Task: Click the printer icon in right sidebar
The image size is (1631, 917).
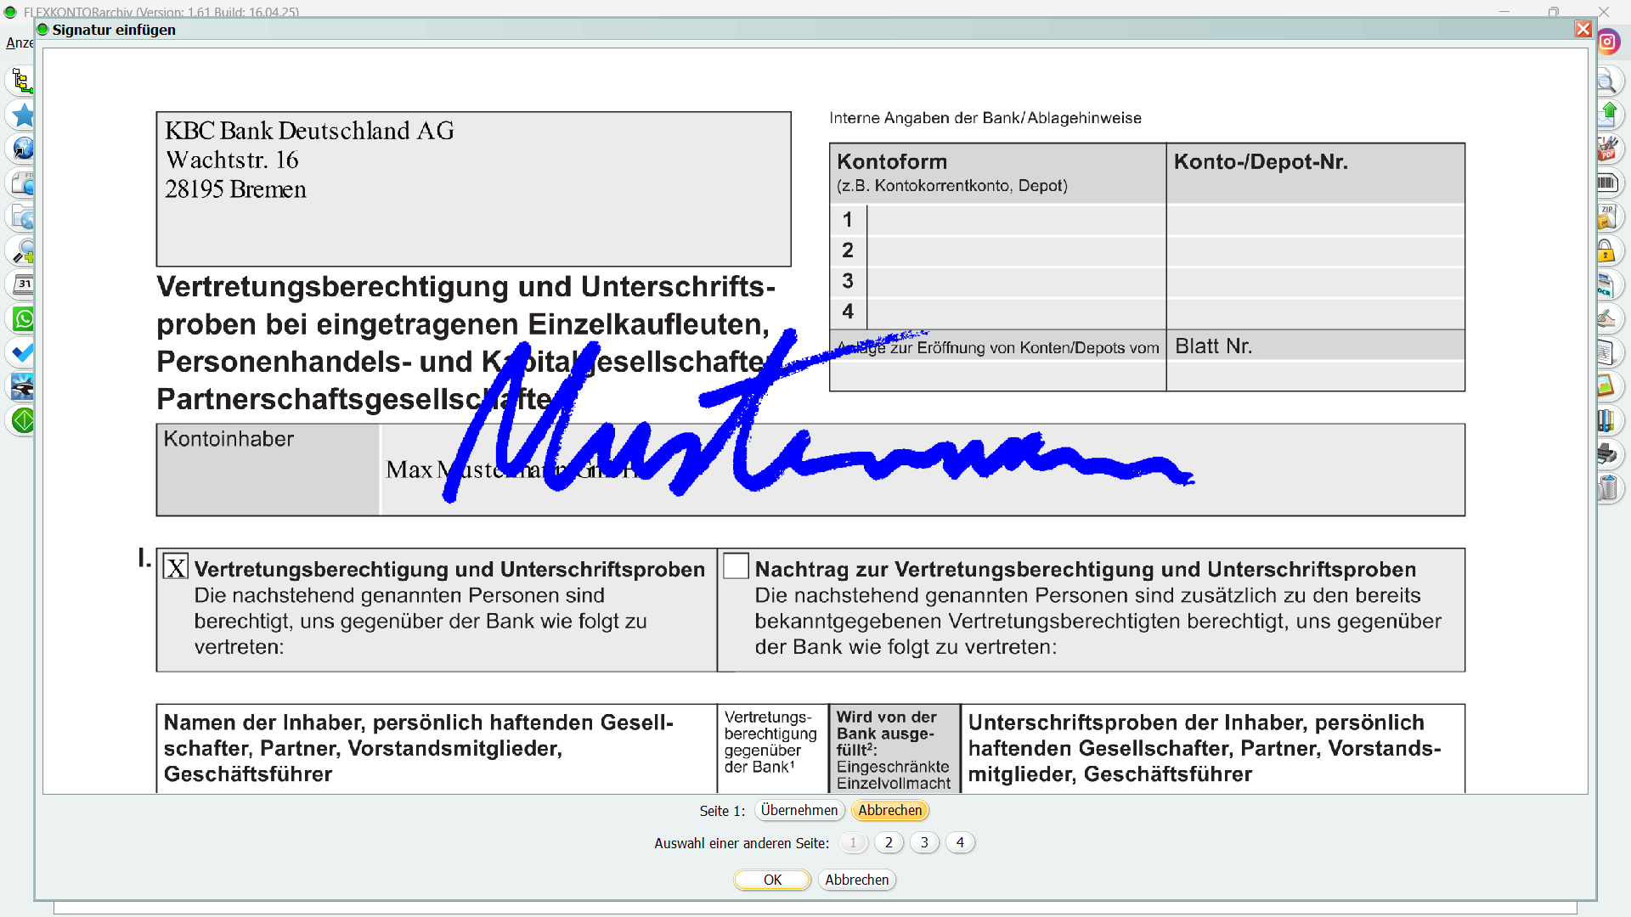Action: click(x=1606, y=454)
